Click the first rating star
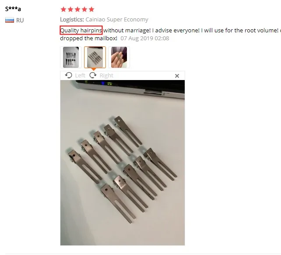The height and width of the screenshot is (255, 281). pyautogui.click(x=63, y=9)
